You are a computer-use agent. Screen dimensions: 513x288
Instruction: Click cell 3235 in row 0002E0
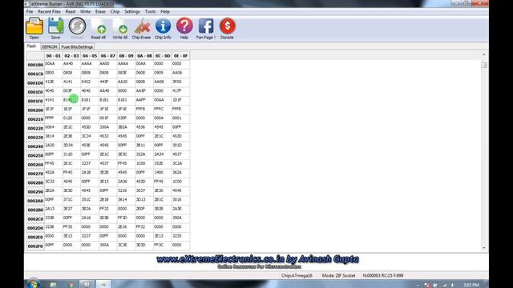coord(180,237)
